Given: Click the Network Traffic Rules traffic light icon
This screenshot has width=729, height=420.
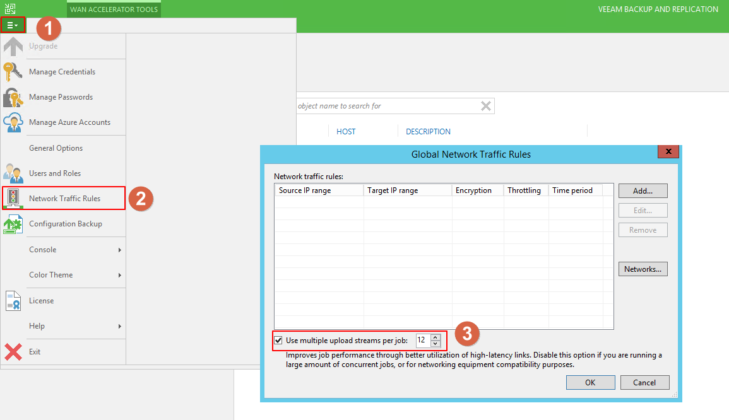Looking at the screenshot, I should tap(13, 199).
